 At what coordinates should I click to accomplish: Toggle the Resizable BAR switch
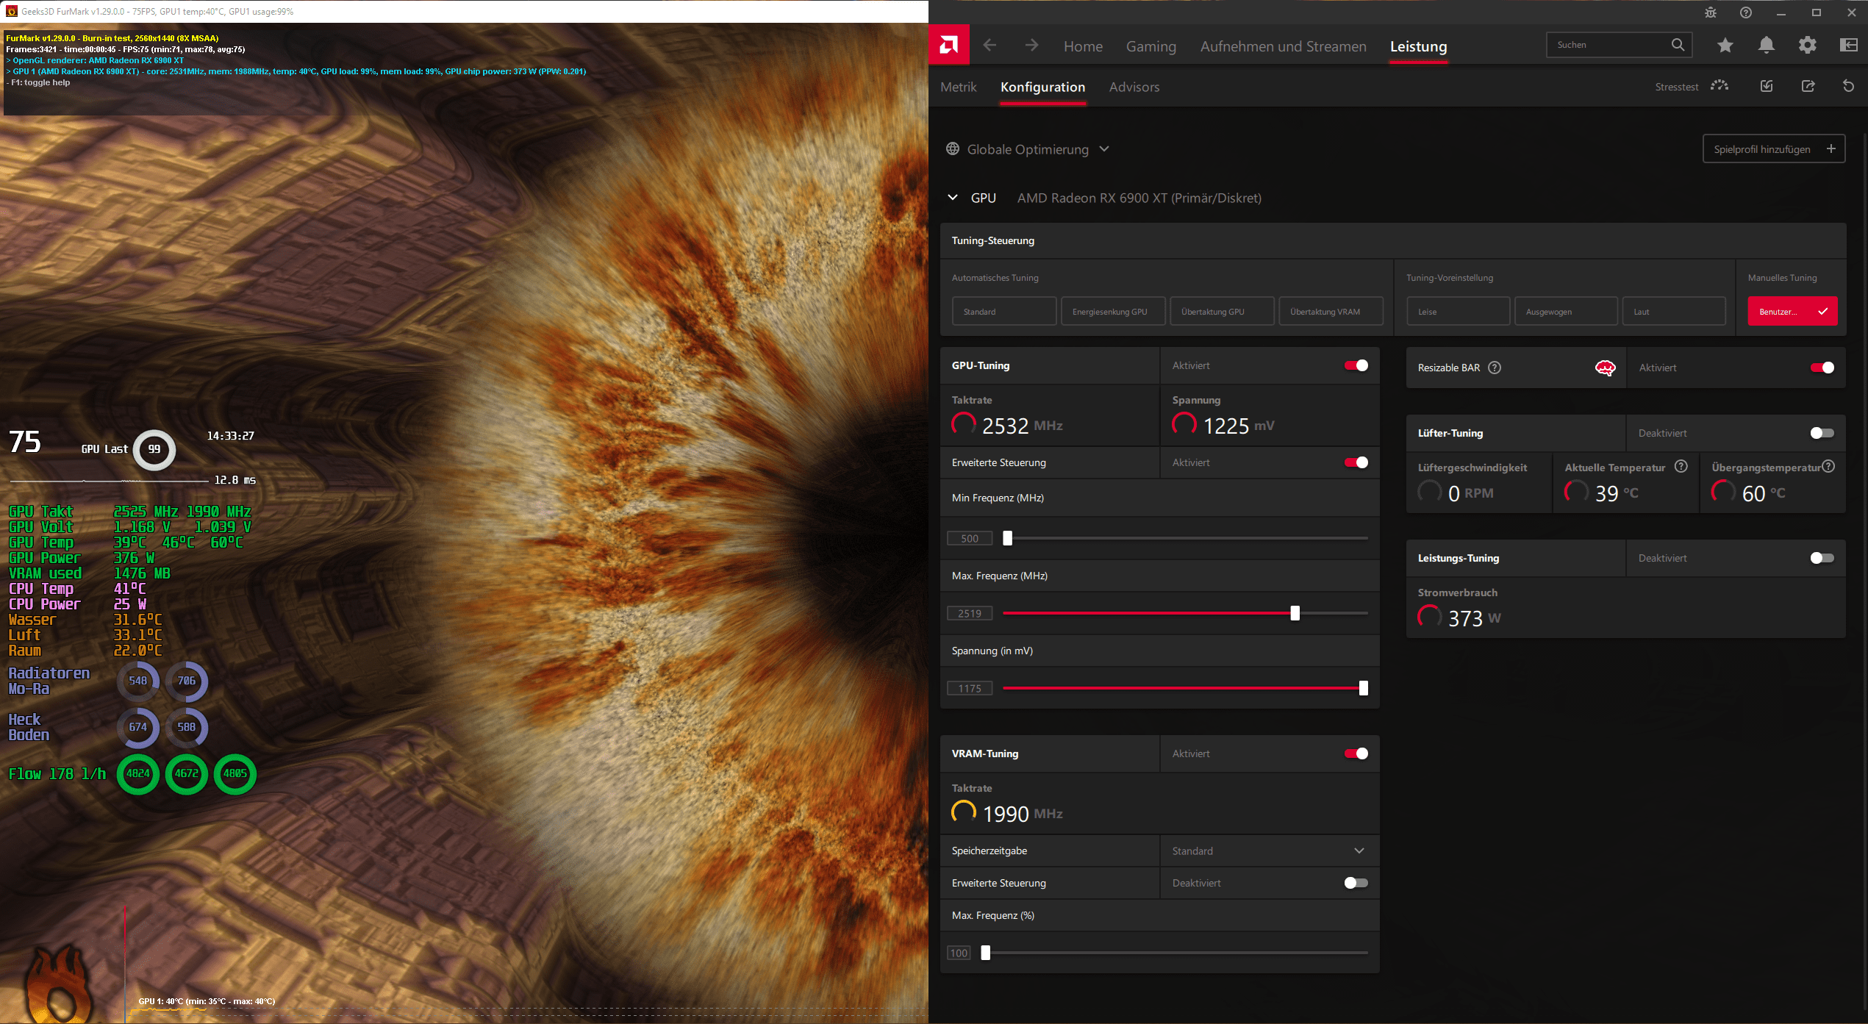coord(1822,368)
